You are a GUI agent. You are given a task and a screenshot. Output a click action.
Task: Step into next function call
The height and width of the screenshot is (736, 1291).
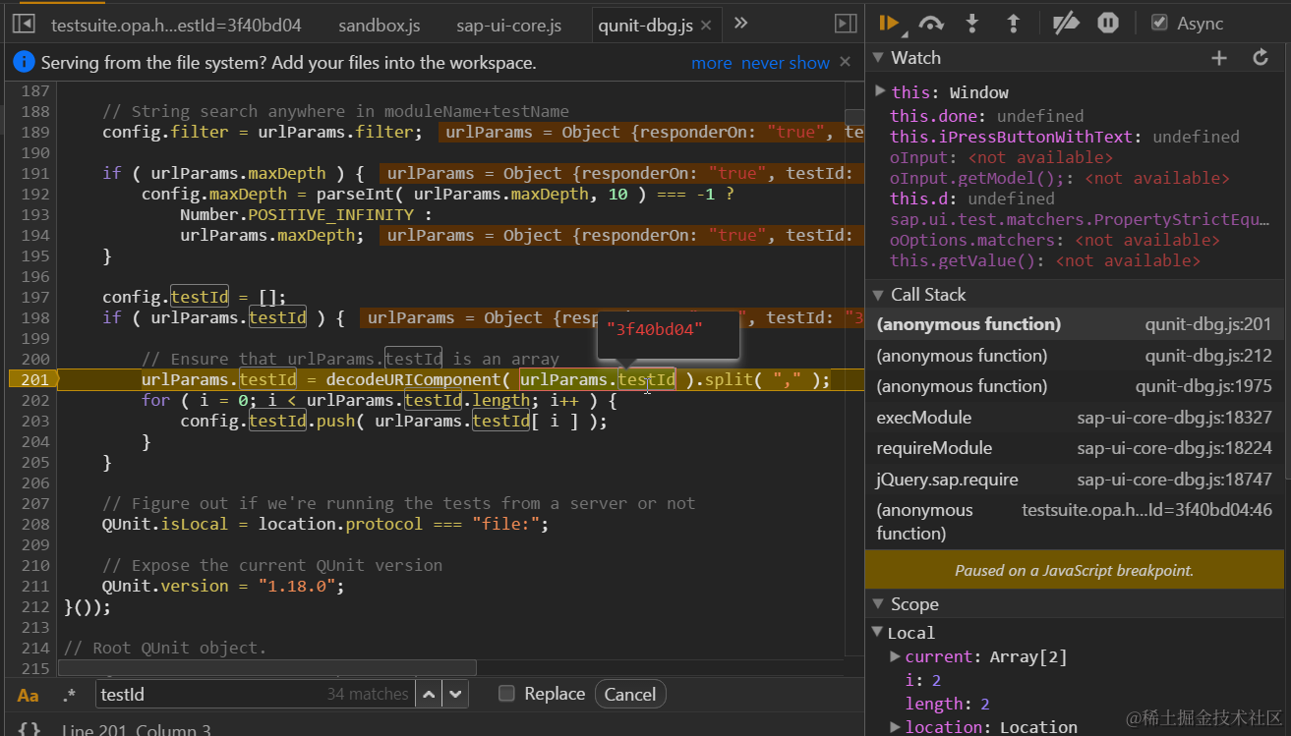point(972,23)
